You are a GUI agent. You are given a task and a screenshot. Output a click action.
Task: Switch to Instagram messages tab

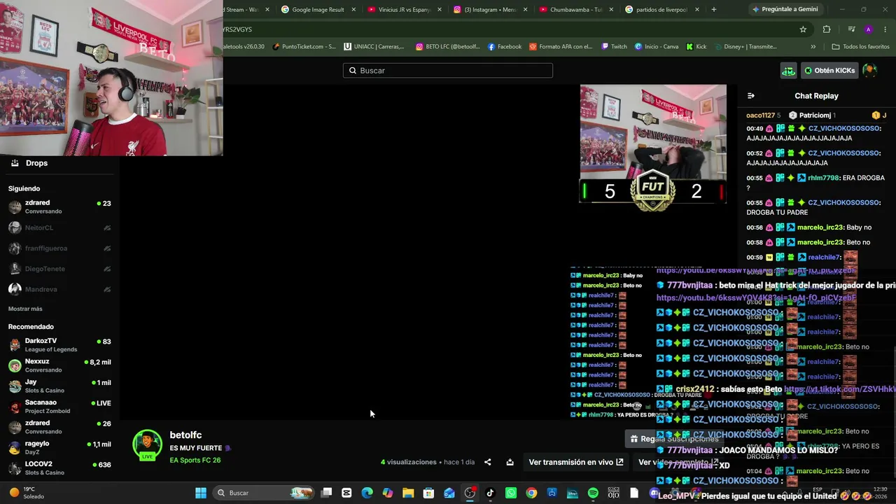490,10
